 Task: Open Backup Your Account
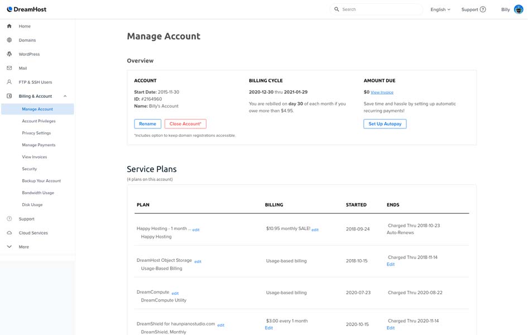tap(41, 181)
